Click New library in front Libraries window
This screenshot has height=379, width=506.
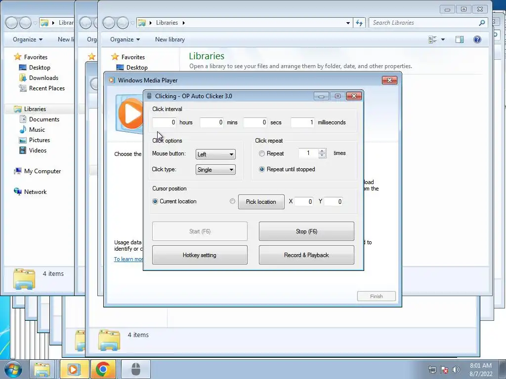pos(170,39)
